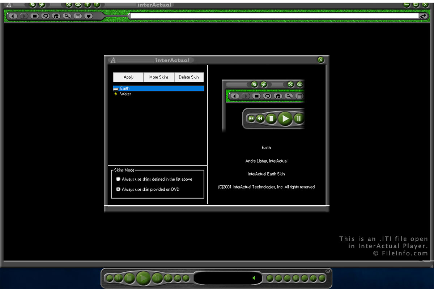Open help with the question mark icon
The height and width of the screenshot is (289, 434).
point(97,5)
